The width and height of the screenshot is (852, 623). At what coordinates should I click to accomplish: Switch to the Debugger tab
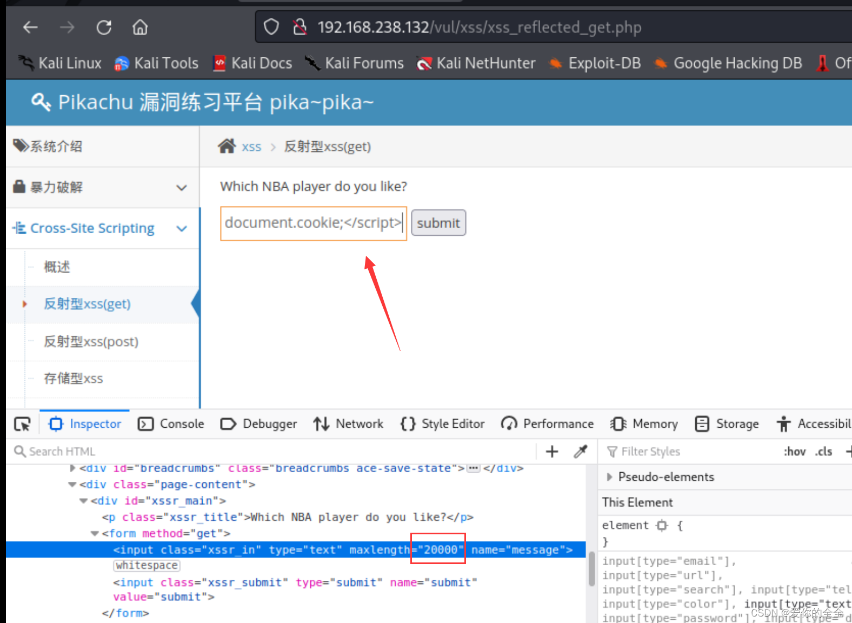click(259, 424)
